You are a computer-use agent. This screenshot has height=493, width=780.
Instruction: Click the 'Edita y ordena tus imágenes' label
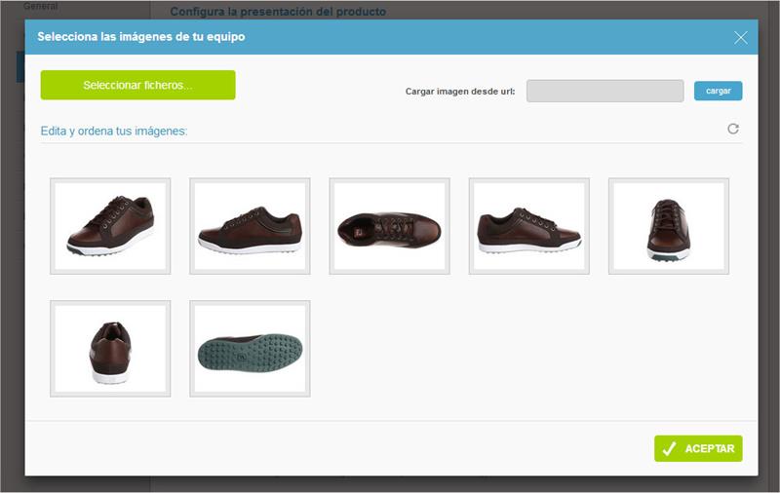(x=113, y=131)
